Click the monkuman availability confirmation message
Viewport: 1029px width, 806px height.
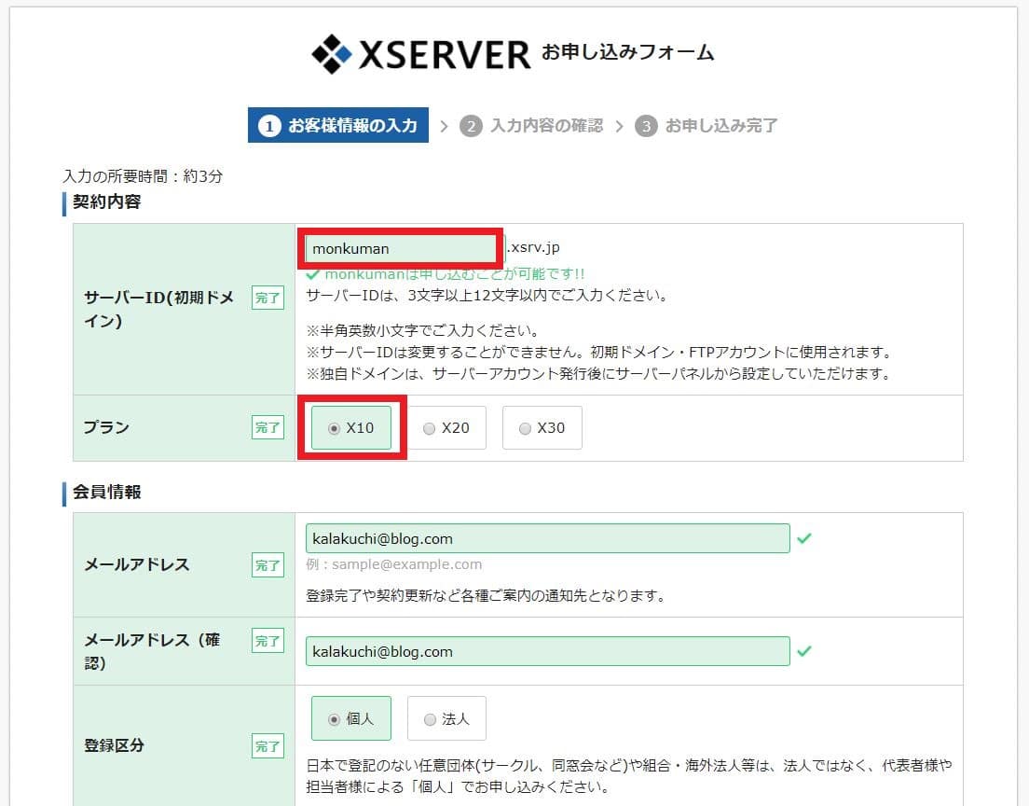[446, 274]
